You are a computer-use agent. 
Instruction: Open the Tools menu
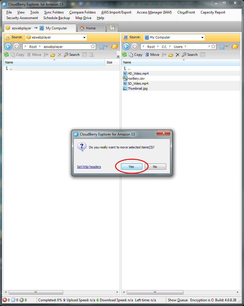(34, 12)
